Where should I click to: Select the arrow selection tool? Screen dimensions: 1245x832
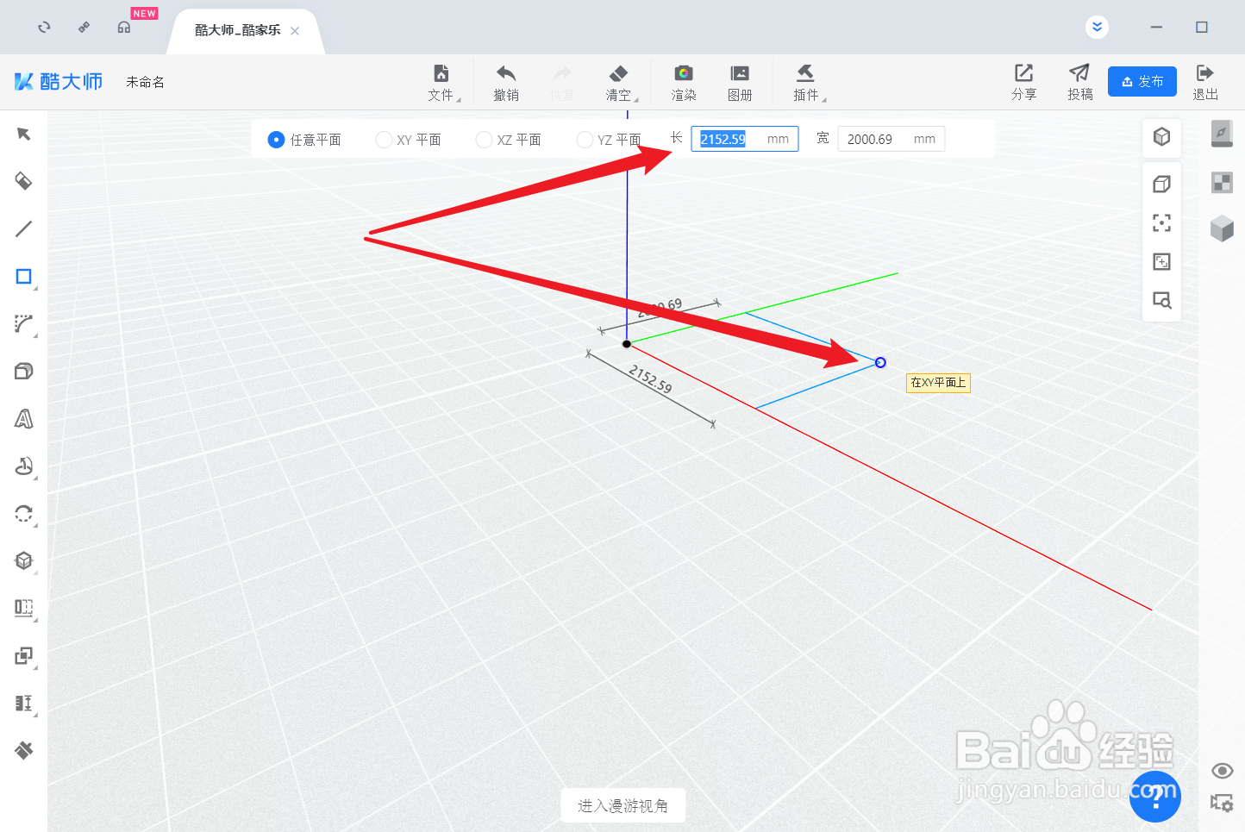pos(23,134)
